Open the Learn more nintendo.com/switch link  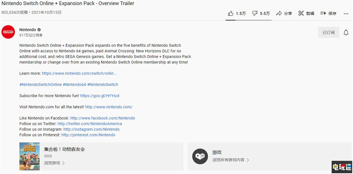coord(79,73)
